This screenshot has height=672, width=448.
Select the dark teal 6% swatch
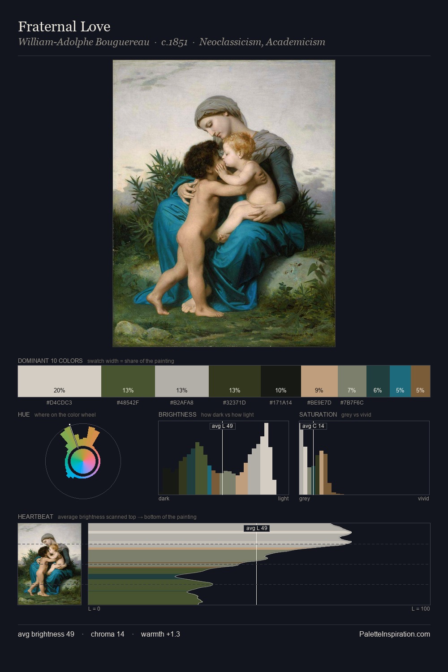point(378,381)
